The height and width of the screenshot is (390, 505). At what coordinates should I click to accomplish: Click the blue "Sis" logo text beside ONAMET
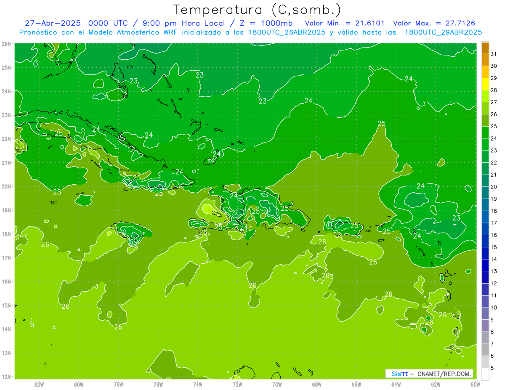396,374
